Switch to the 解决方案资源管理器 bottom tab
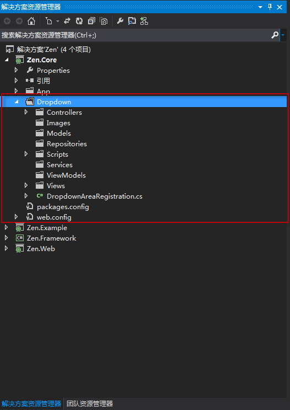This screenshot has height=410, width=290. click(31, 403)
